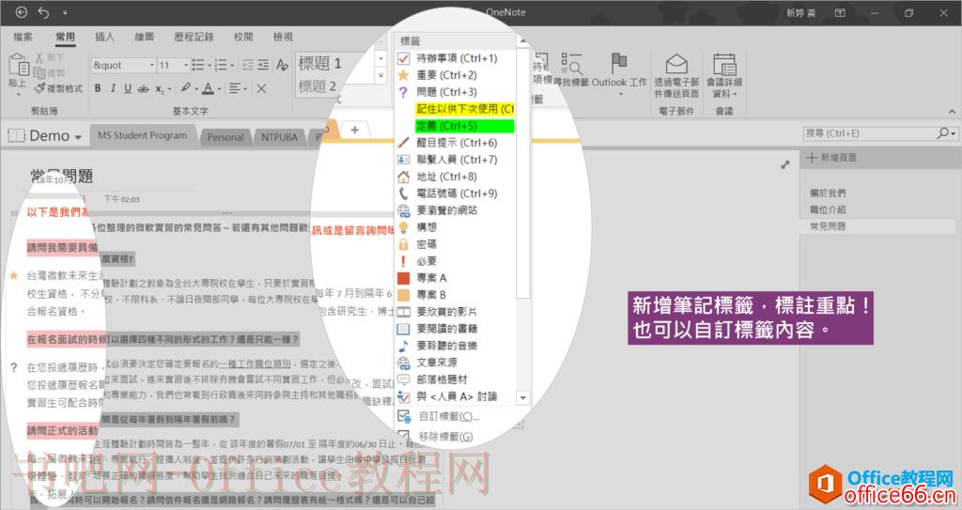Click the numbered list icon

click(x=221, y=65)
